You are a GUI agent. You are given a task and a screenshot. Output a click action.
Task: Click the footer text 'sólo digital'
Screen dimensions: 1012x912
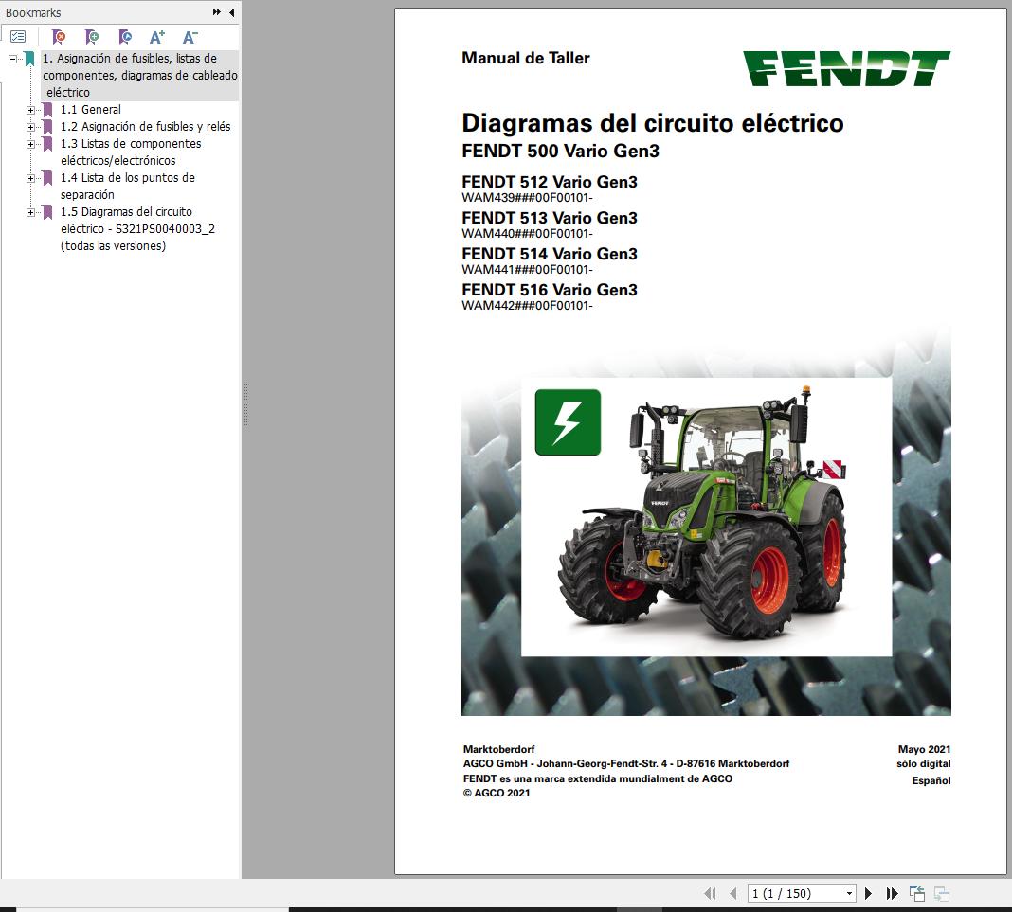tap(924, 763)
